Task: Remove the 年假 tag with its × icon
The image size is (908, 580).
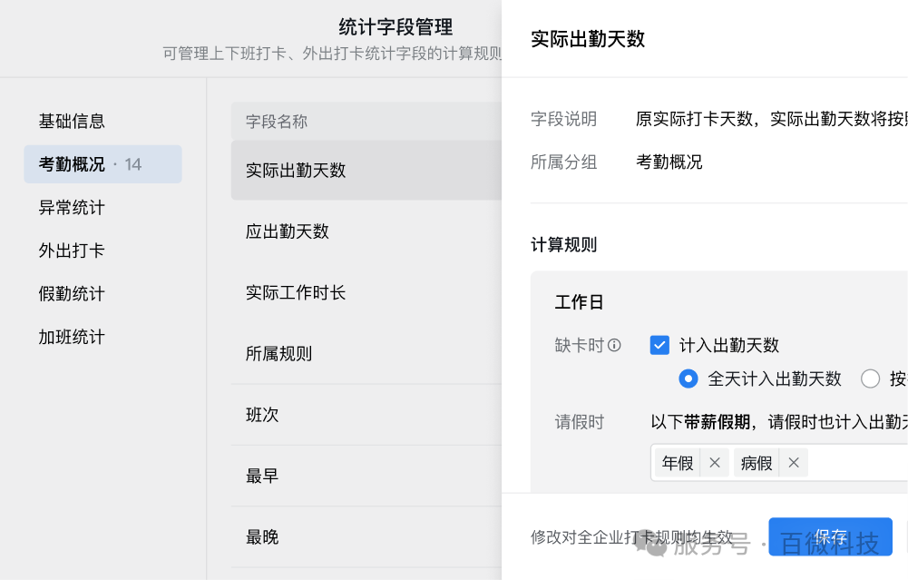Action: (715, 463)
